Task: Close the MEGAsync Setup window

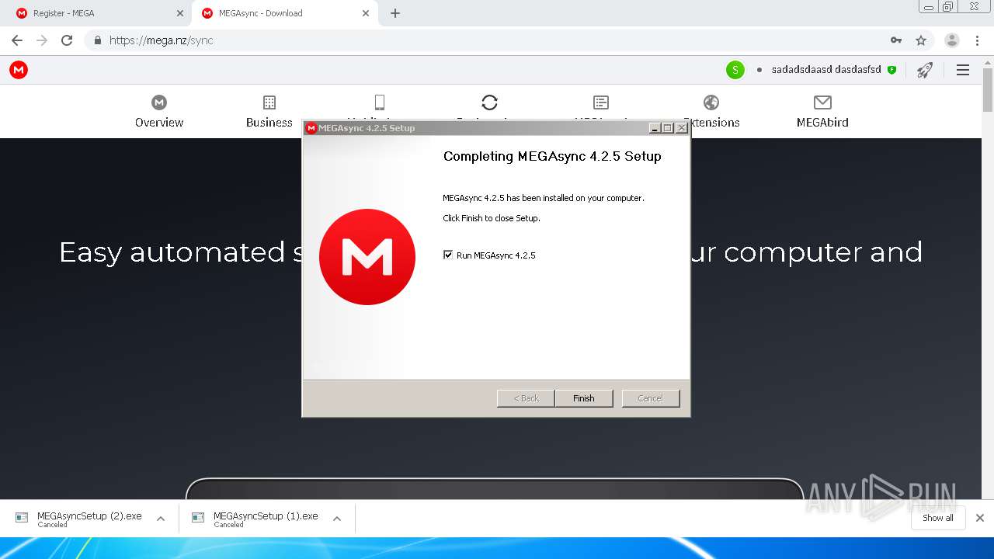Action: [681, 128]
